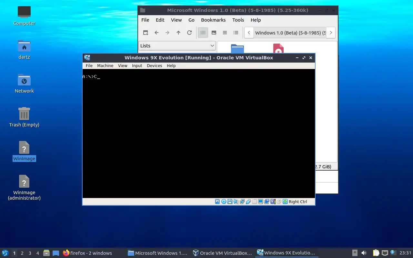Select thumbnail view mode in file manager
This screenshot has width=413, height=258.
tap(214, 33)
